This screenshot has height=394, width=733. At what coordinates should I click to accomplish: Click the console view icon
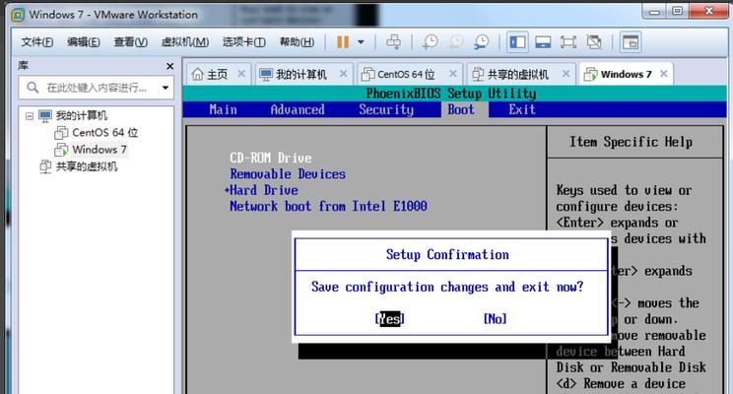tap(631, 42)
